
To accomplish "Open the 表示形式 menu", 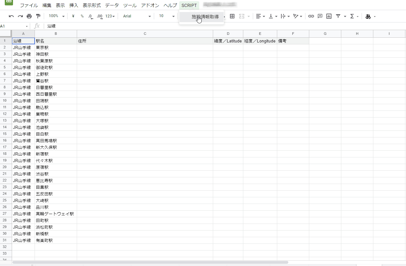I will (x=92, y=5).
